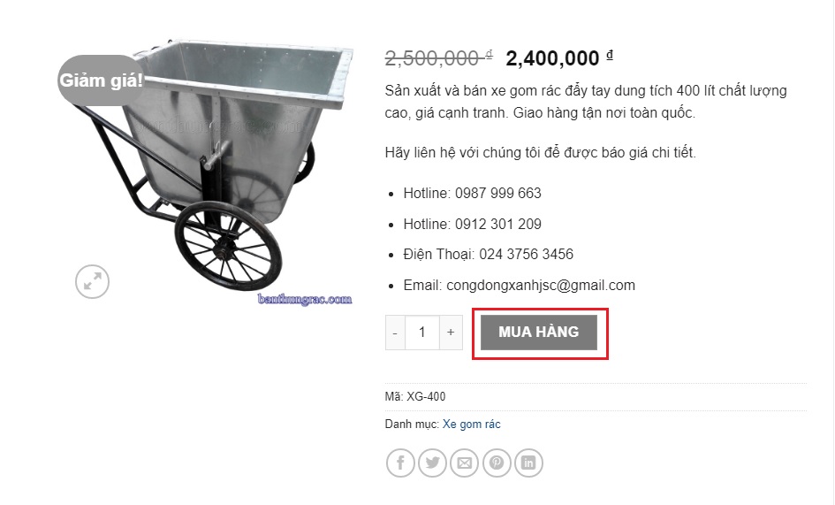Click the hotline number 0987 999 663

click(x=498, y=193)
